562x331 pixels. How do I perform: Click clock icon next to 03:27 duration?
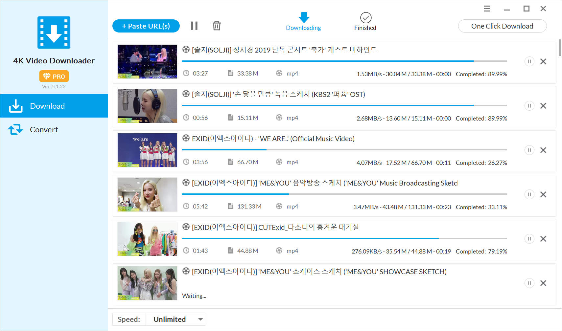[x=186, y=73]
